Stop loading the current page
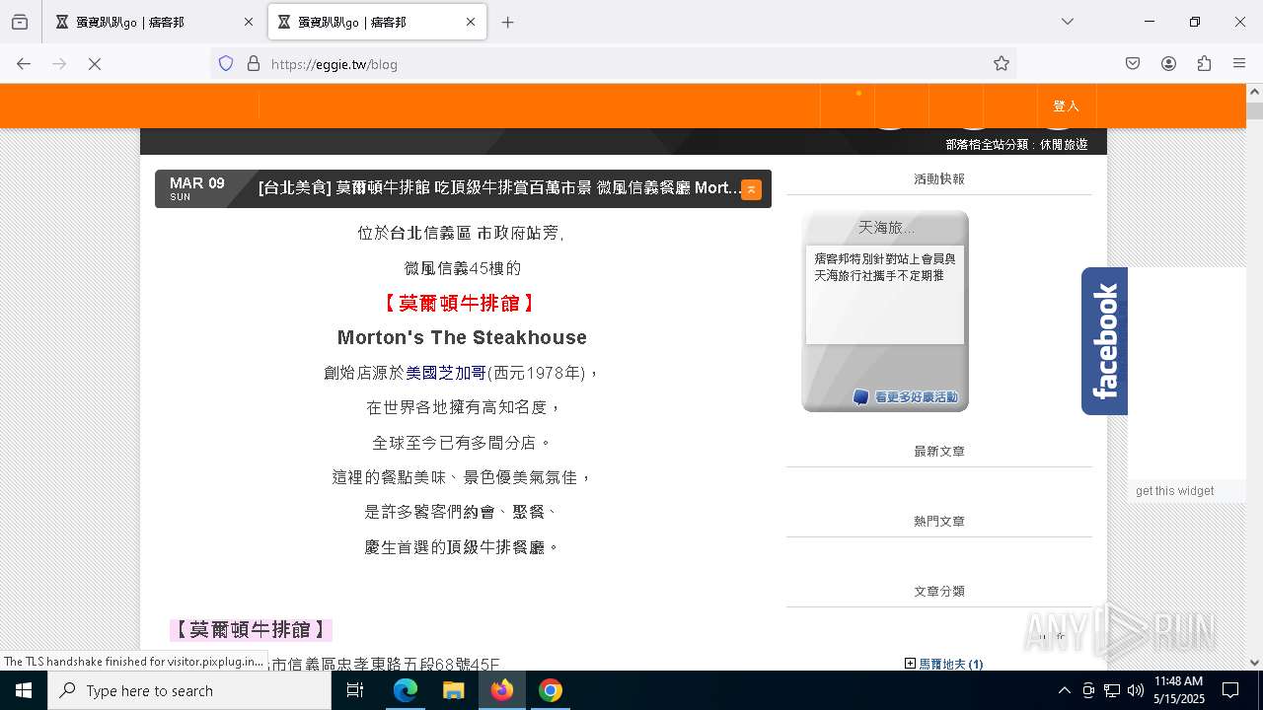Image resolution: width=1263 pixels, height=710 pixels. [95, 63]
